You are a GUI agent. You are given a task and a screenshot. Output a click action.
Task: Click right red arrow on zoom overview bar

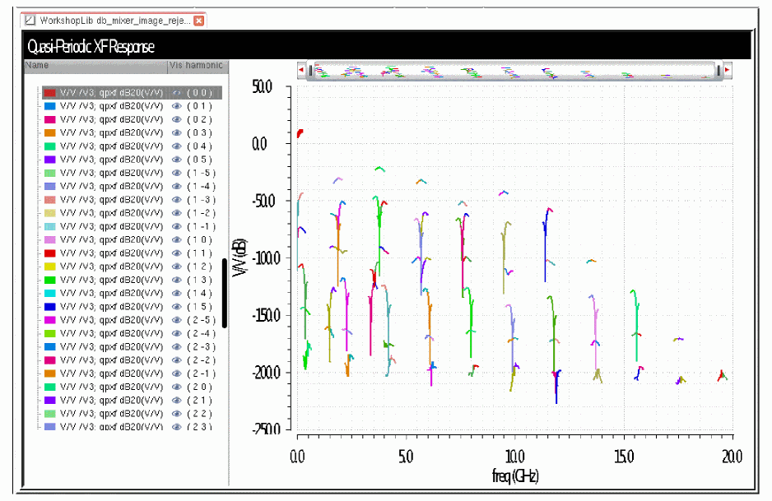click(728, 71)
